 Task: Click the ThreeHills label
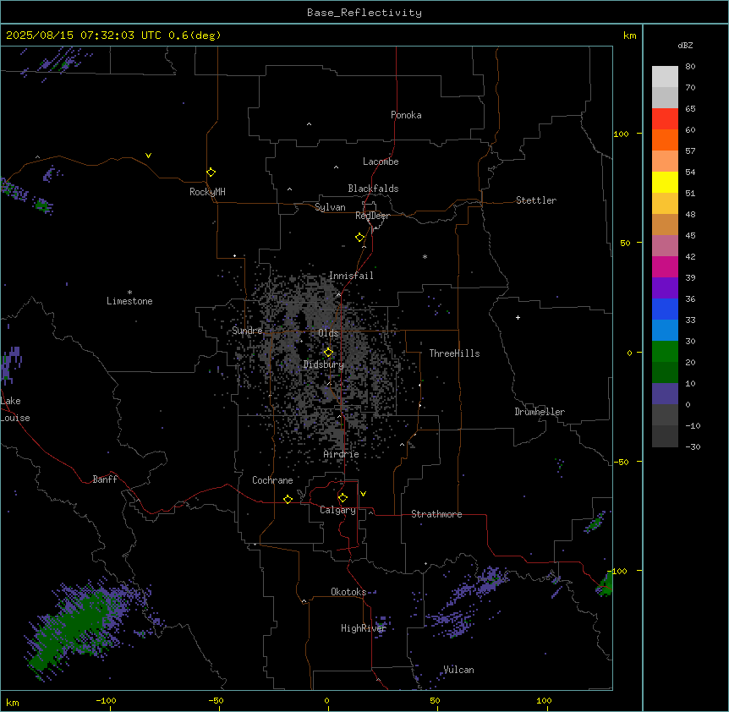pyautogui.click(x=454, y=353)
